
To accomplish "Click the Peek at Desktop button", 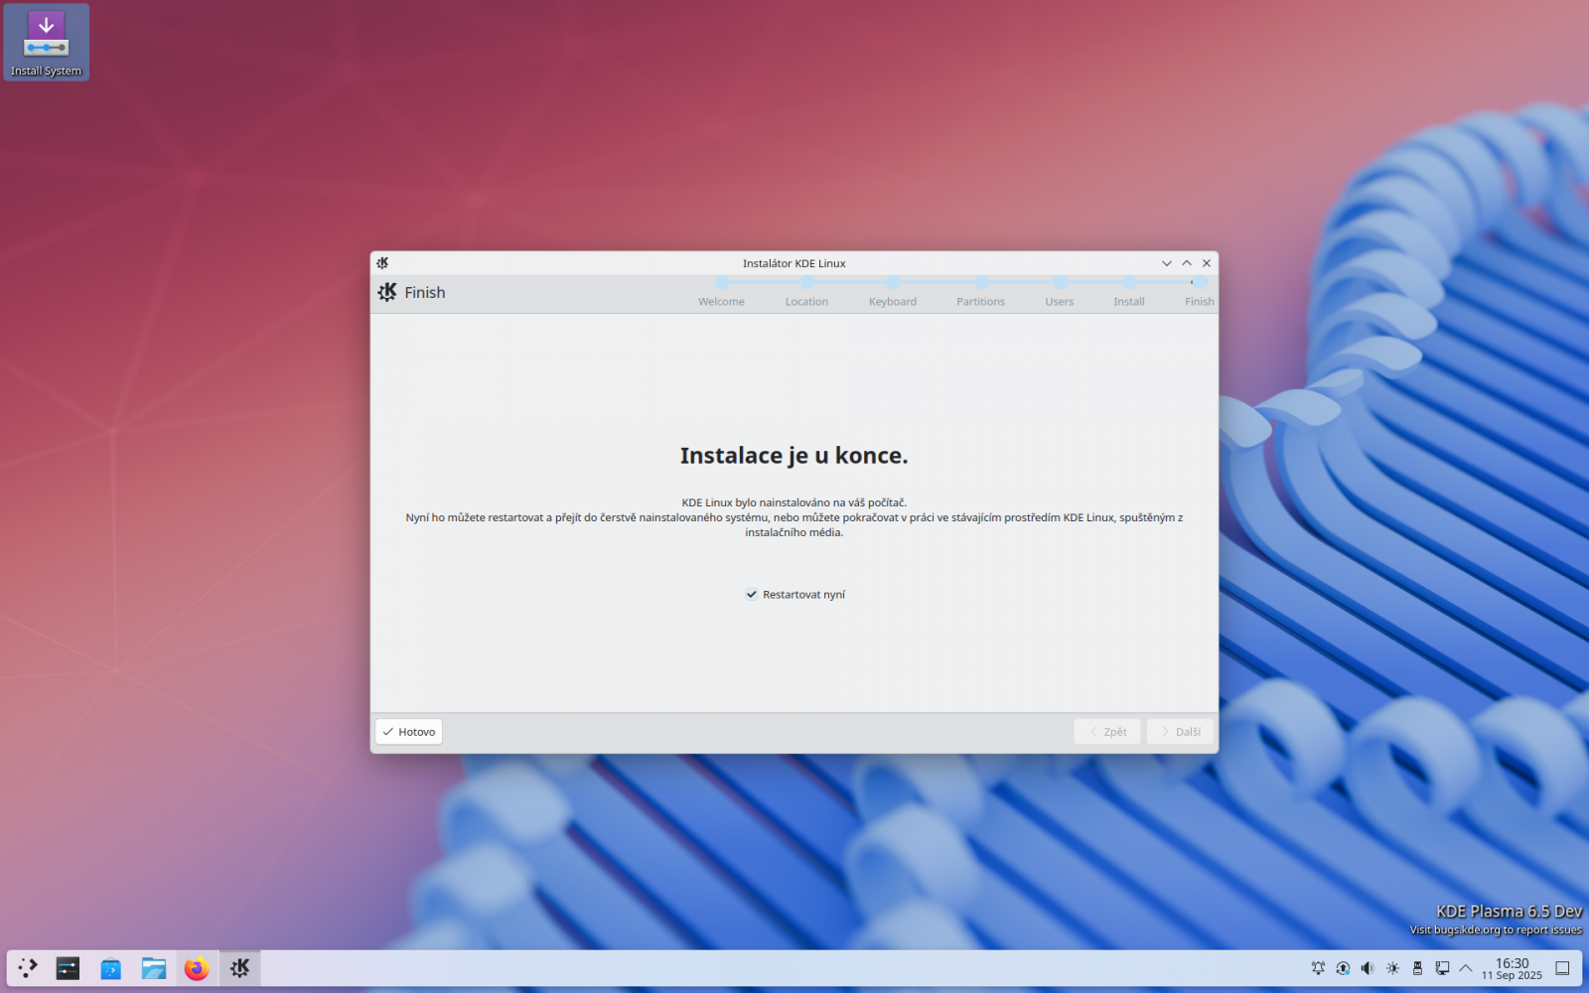I will 1562,968.
